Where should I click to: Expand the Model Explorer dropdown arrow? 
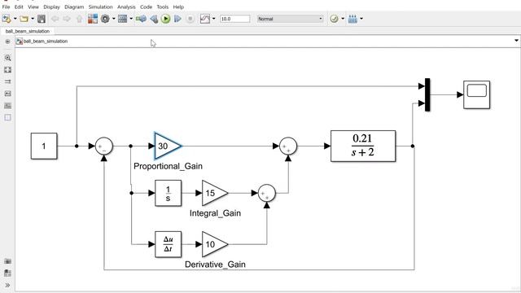pyautogui.click(x=131, y=19)
